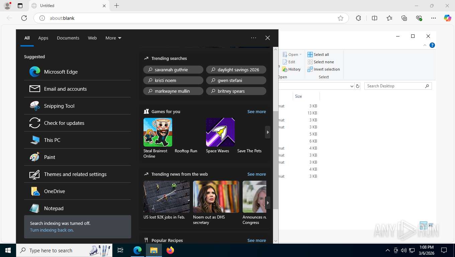Switch to the Apps search tab

point(43,38)
